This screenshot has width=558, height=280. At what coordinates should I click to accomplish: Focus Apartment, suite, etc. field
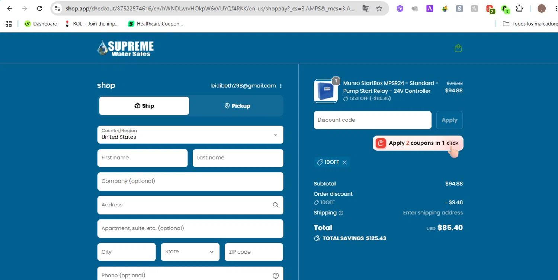tap(190, 229)
